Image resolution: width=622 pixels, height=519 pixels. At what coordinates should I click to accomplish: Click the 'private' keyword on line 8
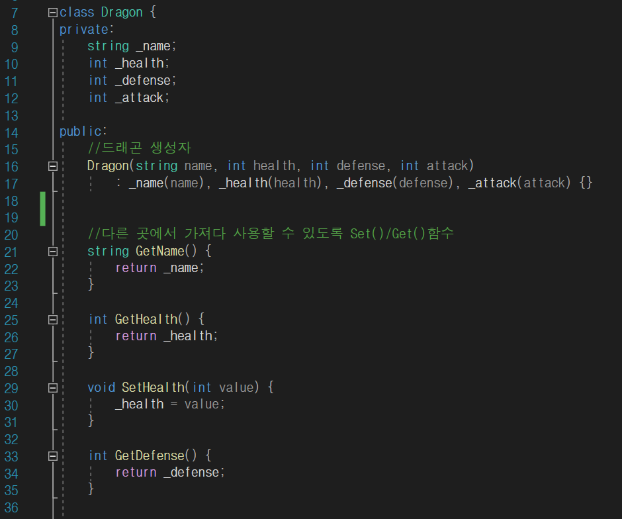tap(84, 30)
